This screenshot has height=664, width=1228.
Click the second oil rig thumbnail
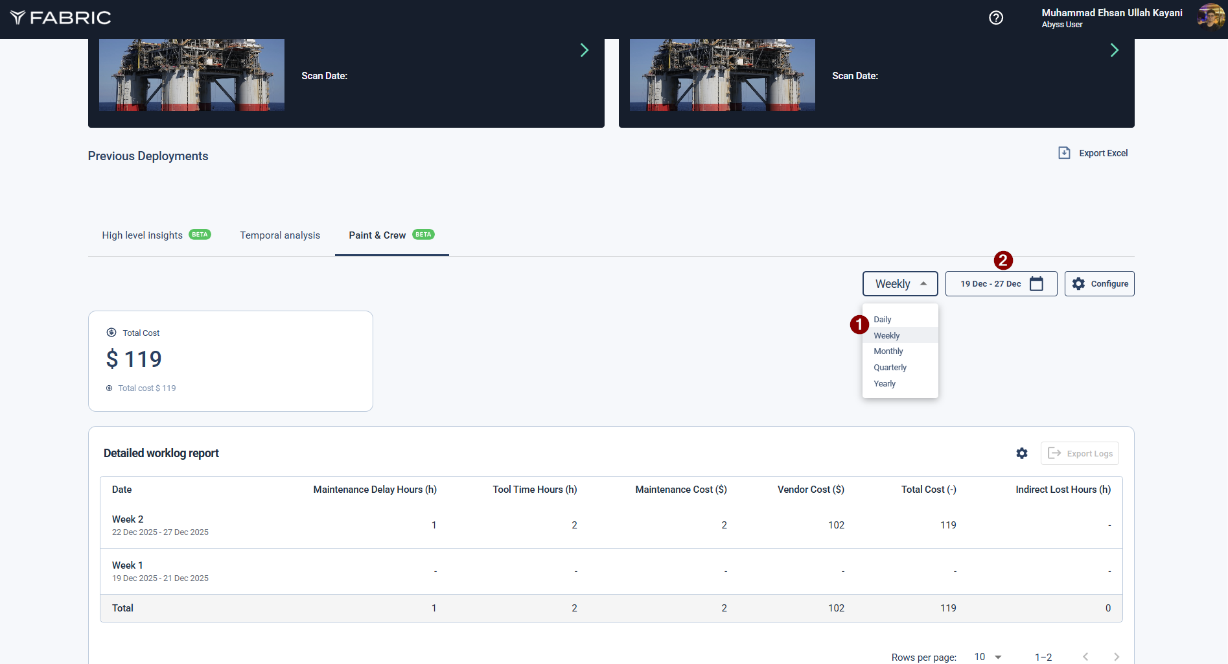pyautogui.click(x=722, y=75)
